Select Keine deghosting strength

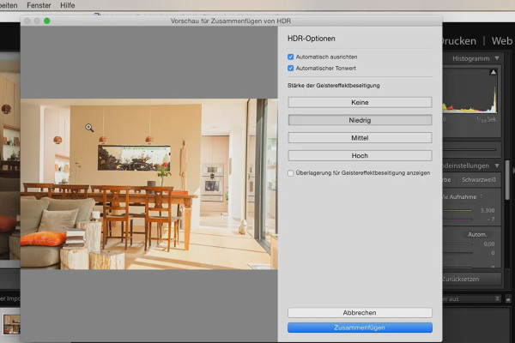[x=360, y=102]
